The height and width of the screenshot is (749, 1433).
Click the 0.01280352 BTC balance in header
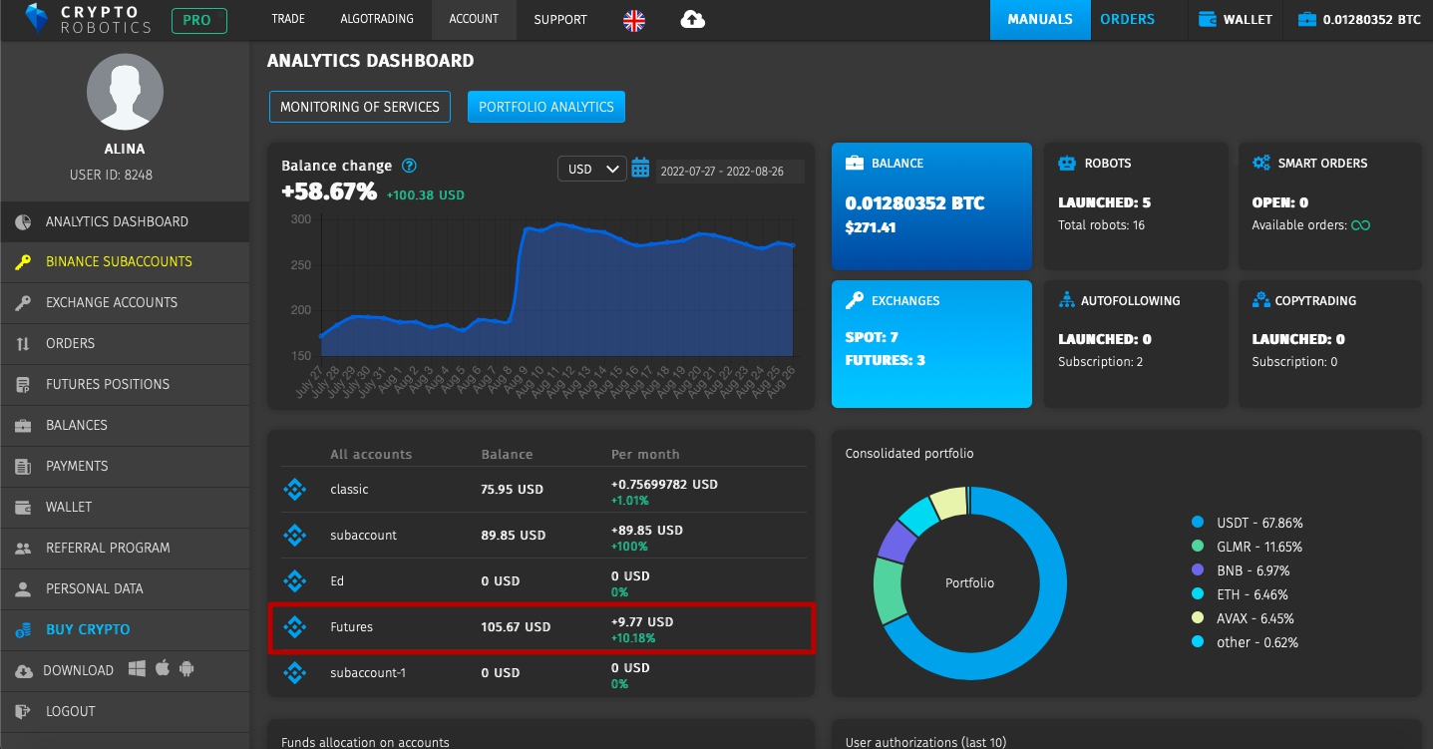point(1359,19)
